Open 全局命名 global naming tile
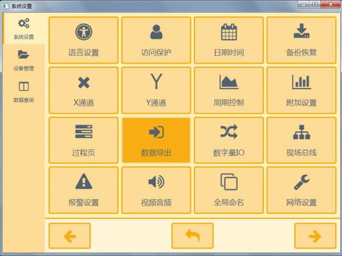 (x=229, y=190)
